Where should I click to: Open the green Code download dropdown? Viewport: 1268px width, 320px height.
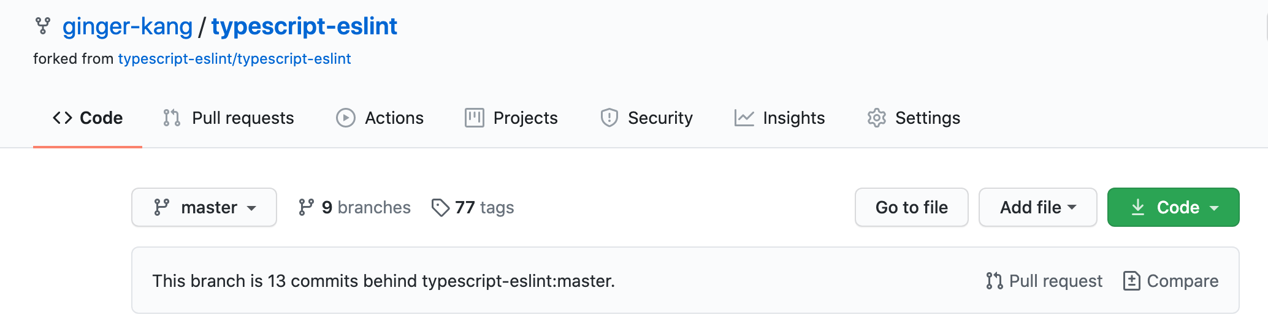[x=1173, y=207]
